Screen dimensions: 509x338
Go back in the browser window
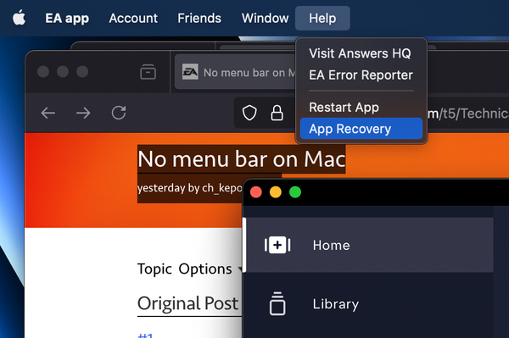(x=48, y=114)
